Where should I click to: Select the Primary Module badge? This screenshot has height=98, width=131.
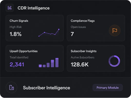(x=108, y=88)
